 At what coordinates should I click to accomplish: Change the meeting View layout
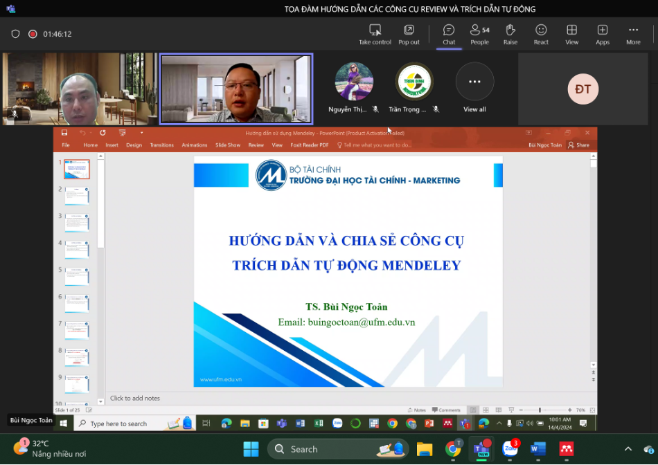571,34
